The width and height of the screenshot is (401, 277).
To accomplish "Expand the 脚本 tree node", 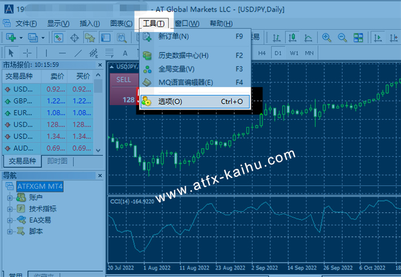I will coord(10,232).
